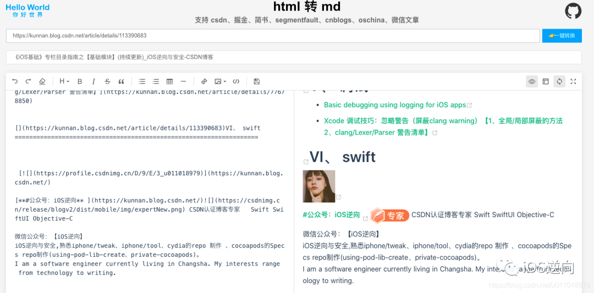Insert an unordered bullet list
The width and height of the screenshot is (594, 293).
pyautogui.click(x=142, y=81)
